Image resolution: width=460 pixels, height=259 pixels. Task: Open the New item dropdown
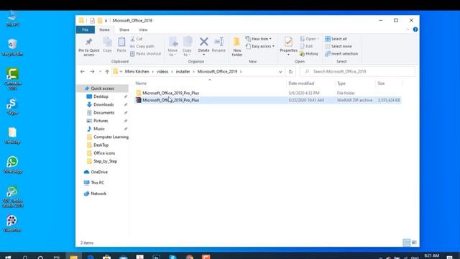coord(259,39)
